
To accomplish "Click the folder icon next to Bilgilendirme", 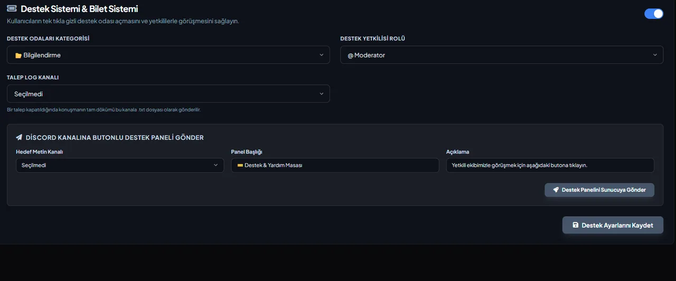I will pos(18,55).
